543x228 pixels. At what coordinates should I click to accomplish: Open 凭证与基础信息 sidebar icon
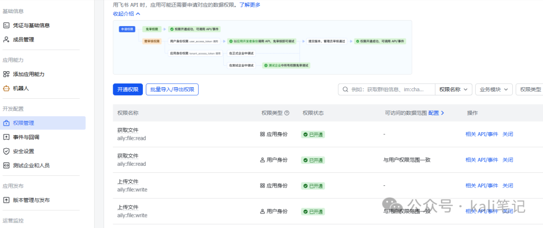coord(6,25)
